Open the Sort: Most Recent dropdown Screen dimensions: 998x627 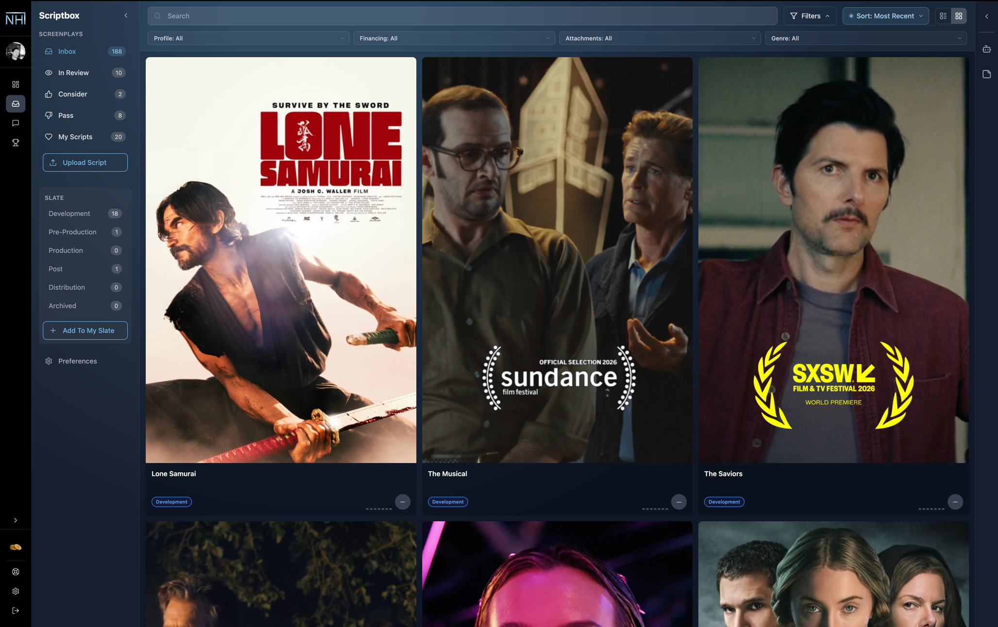coord(885,16)
